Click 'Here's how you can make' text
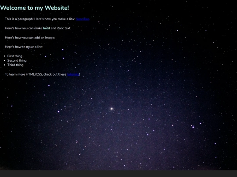This screenshot has height=177, width=237. click(24, 28)
